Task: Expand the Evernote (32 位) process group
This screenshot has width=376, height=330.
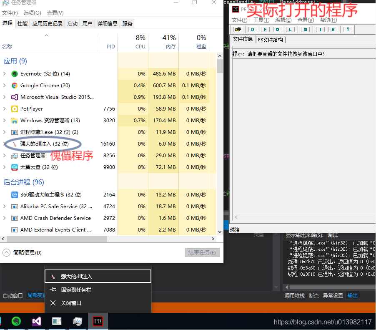Action: (4, 74)
